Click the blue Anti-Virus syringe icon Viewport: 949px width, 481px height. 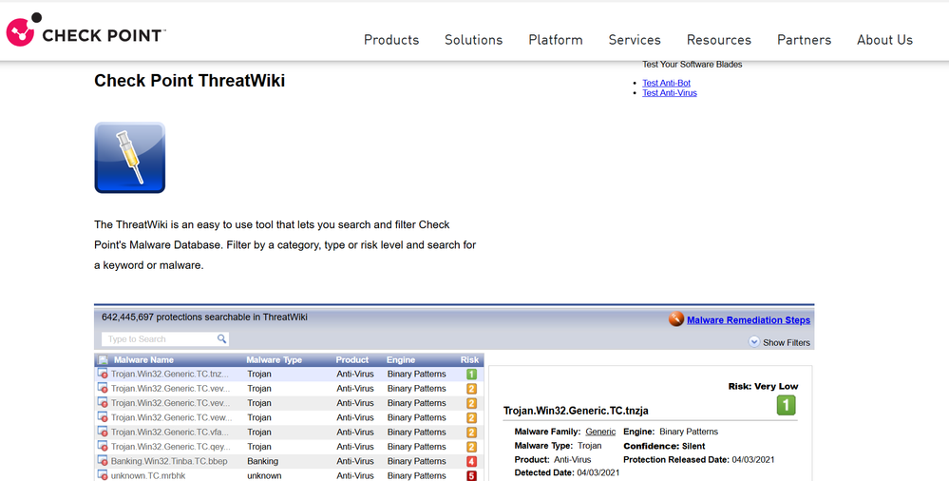pyautogui.click(x=129, y=158)
